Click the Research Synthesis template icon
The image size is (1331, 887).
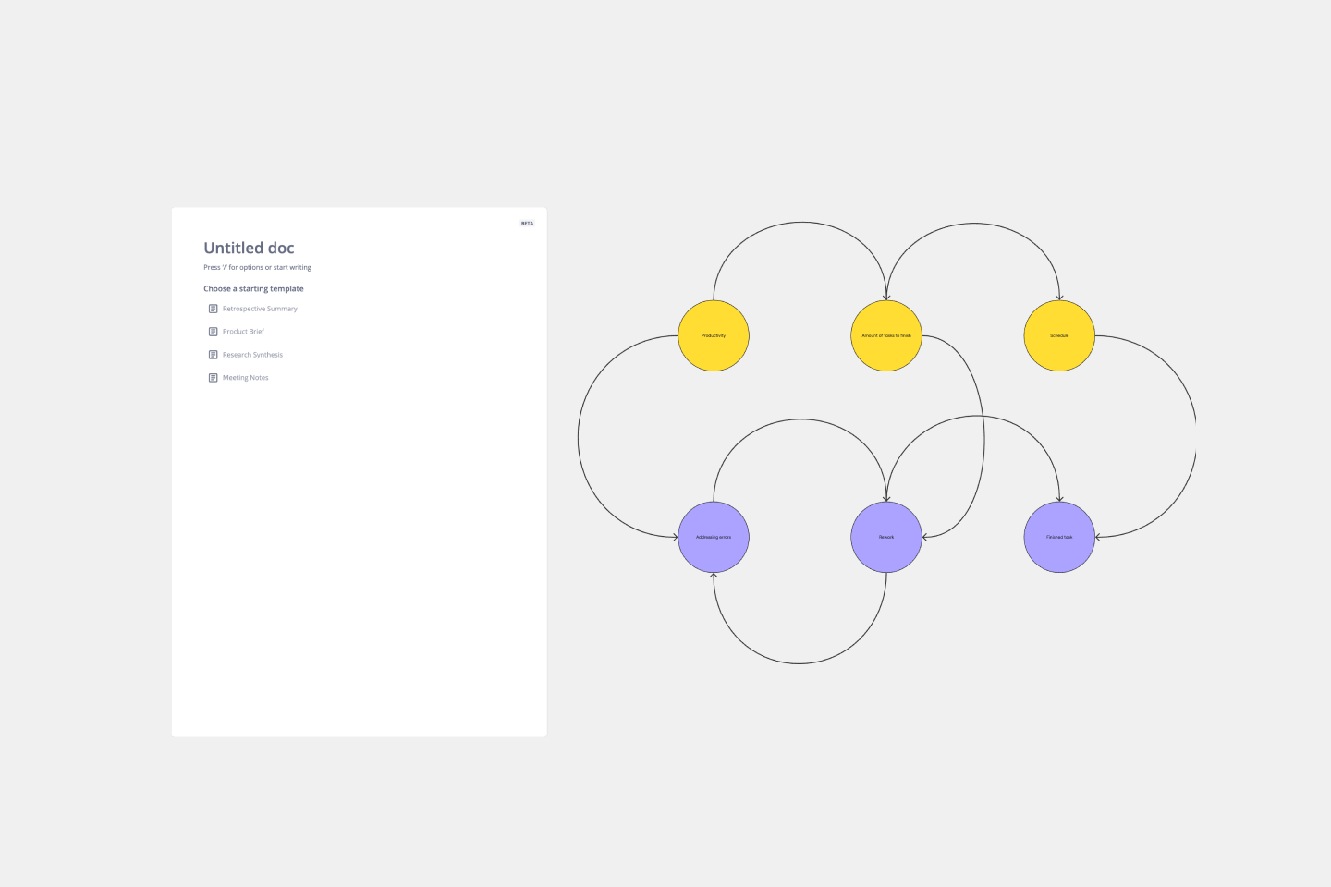click(213, 355)
